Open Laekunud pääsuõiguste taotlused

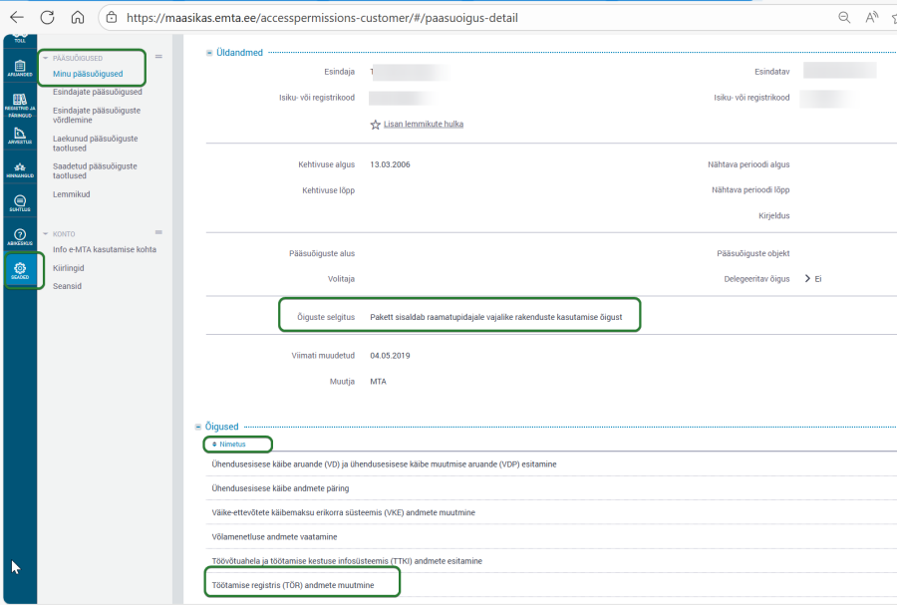tap(95, 145)
